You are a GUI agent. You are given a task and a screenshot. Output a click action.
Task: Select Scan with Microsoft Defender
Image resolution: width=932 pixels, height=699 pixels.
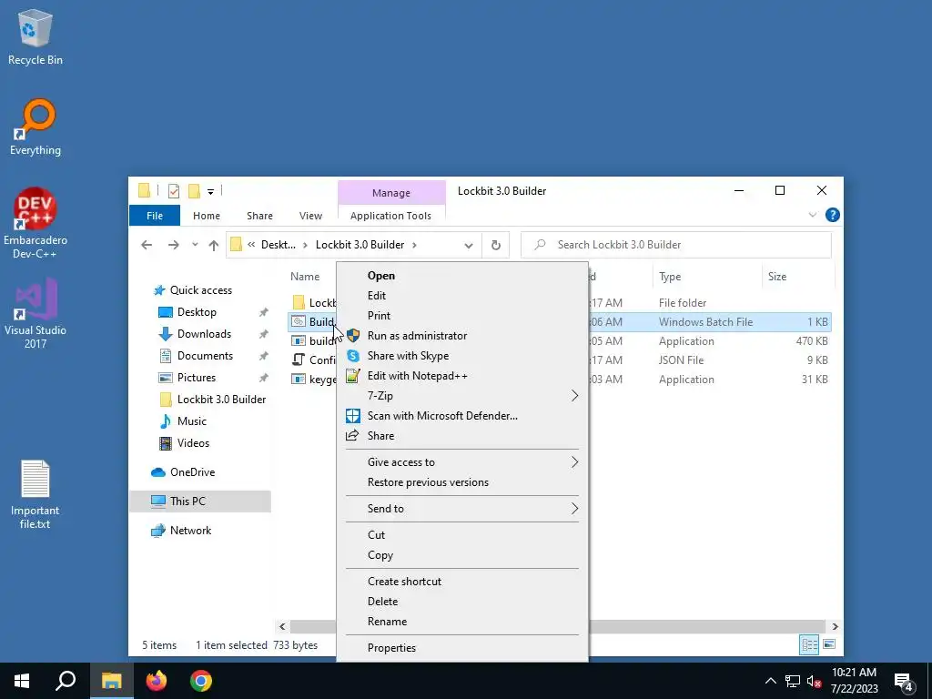pyautogui.click(x=462, y=415)
